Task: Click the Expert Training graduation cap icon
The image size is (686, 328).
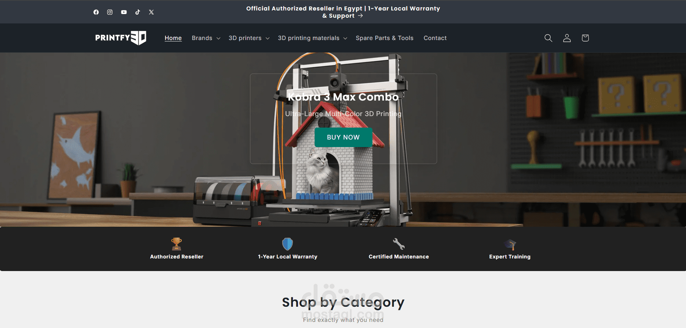Action: pos(510,244)
